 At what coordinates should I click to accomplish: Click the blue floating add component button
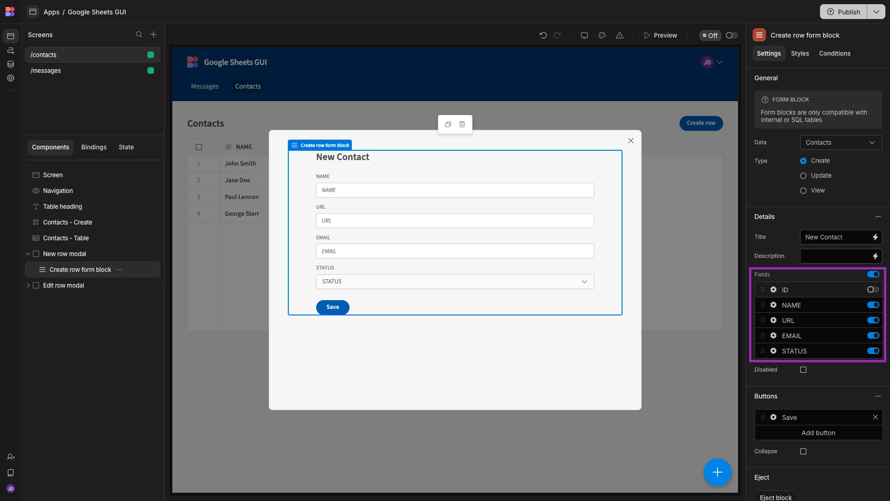click(717, 472)
